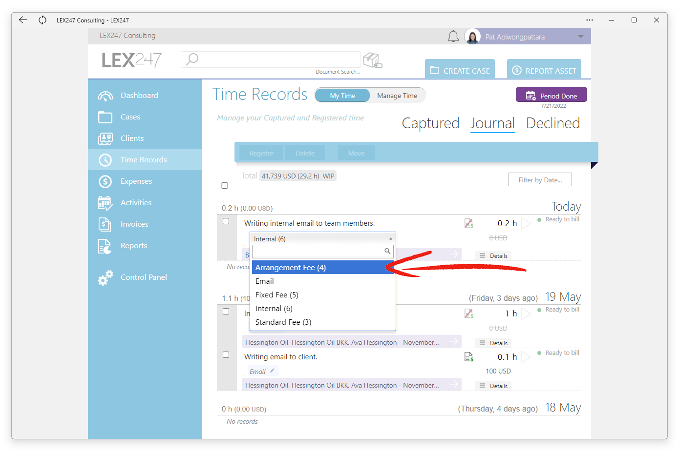This screenshot has height=451, width=679.
Task: Open the Reports chart icon
Action: click(105, 246)
